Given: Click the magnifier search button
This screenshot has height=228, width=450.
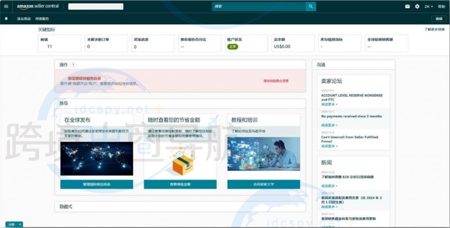Looking at the screenshot, I should (x=311, y=6).
